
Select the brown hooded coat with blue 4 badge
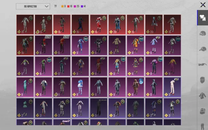click(x=136, y=87)
